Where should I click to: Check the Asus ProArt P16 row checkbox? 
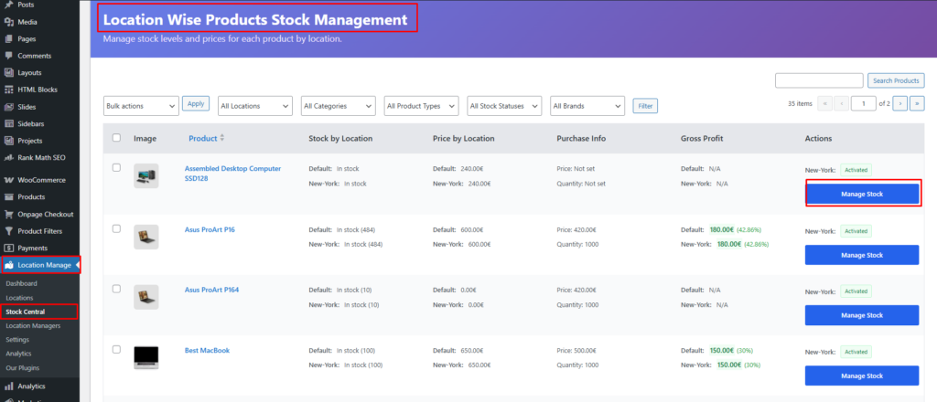click(x=116, y=228)
